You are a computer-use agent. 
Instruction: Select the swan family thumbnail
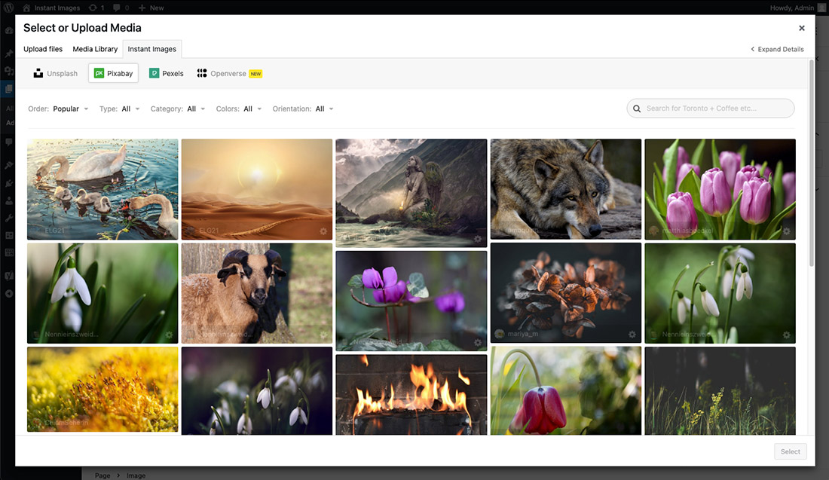tap(102, 188)
